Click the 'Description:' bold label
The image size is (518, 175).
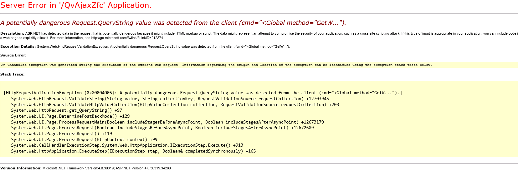tap(12, 33)
